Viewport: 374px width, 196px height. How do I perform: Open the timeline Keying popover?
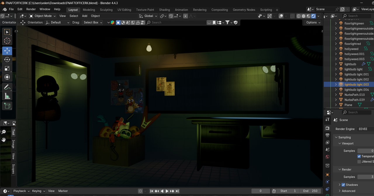[38, 191]
